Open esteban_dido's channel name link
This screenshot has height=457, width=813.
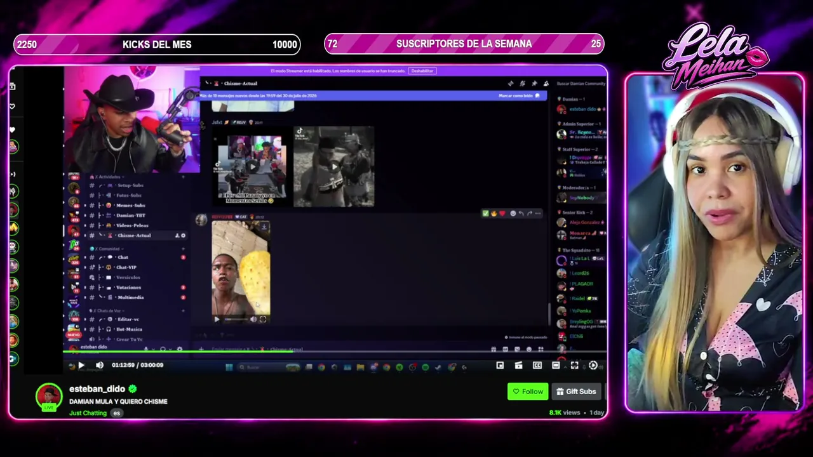tap(97, 389)
